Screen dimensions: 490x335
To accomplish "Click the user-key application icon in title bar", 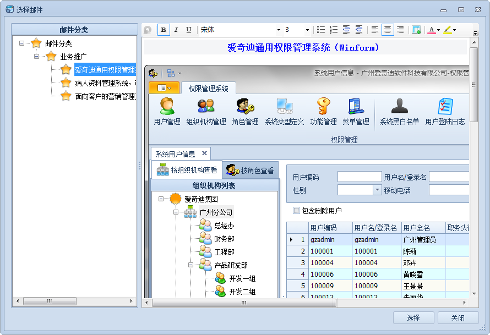I will click(x=153, y=73).
